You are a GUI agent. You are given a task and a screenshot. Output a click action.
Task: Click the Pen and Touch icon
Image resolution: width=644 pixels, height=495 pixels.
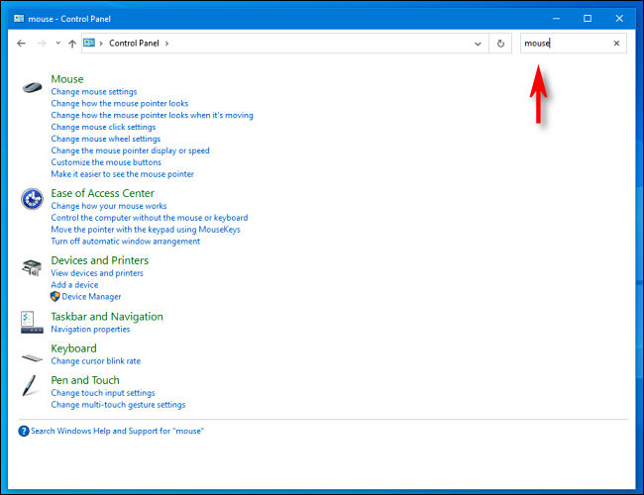click(x=32, y=386)
